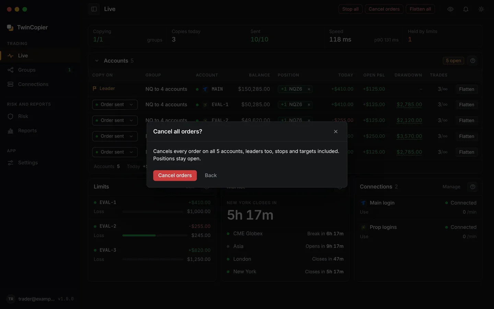Open Connections in the sidebar
The height and width of the screenshot is (309, 494).
click(x=40, y=84)
